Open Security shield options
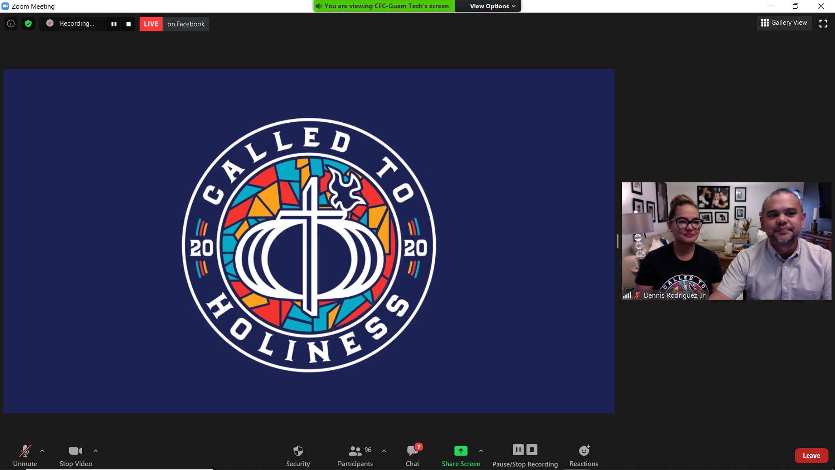Viewport: 835px width, 470px height. (x=298, y=455)
